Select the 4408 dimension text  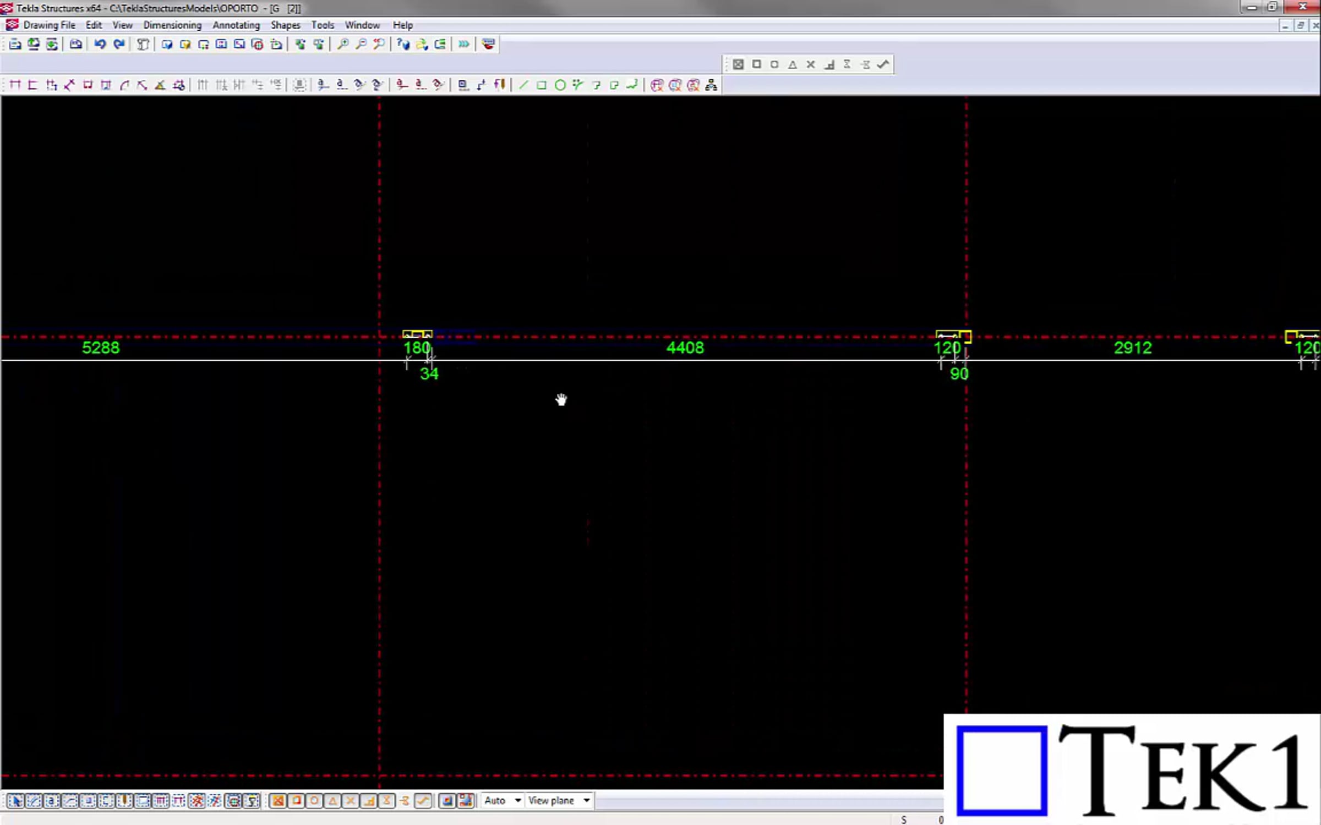click(685, 348)
